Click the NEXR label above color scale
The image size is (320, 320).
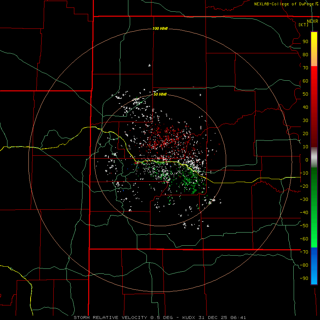312,21
